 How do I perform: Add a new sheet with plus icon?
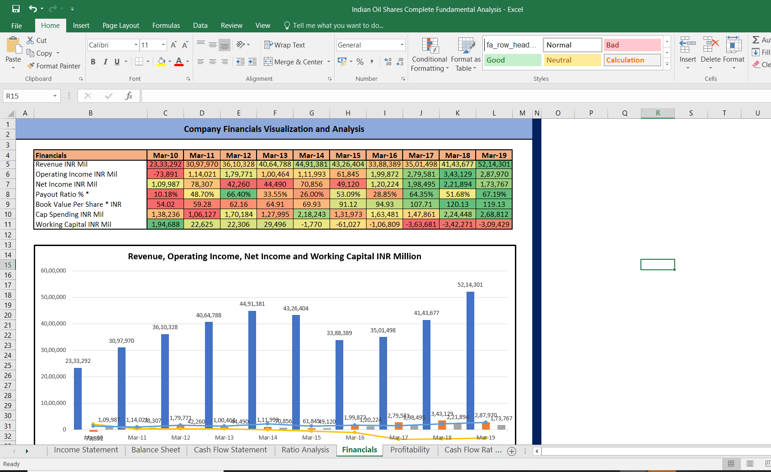(512, 451)
